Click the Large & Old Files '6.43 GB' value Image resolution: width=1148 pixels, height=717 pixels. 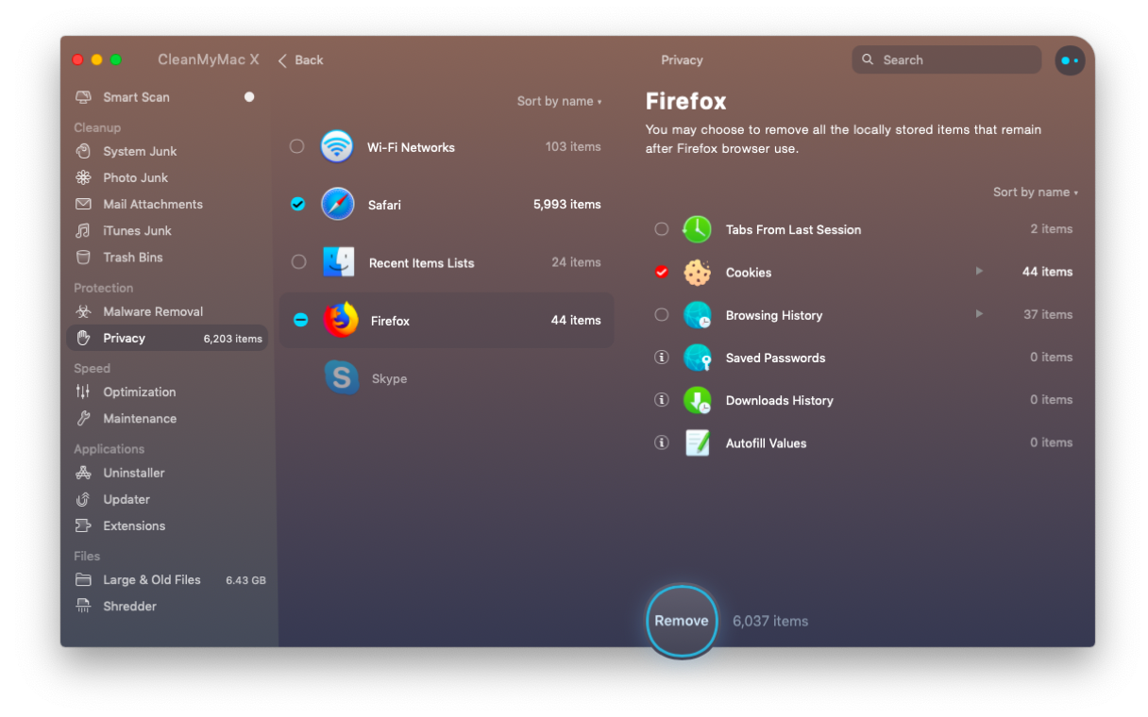pyautogui.click(x=245, y=580)
